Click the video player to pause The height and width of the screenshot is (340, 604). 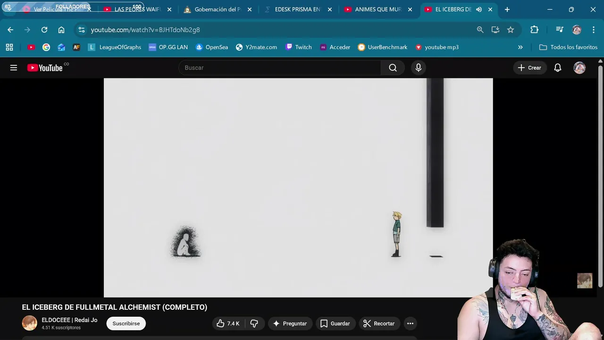tap(298, 187)
